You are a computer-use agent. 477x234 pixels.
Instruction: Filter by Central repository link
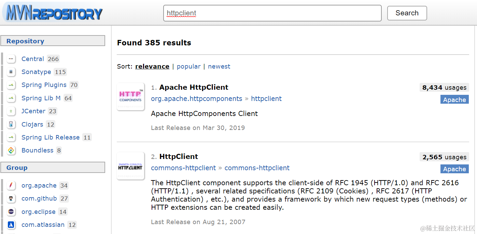pos(33,59)
